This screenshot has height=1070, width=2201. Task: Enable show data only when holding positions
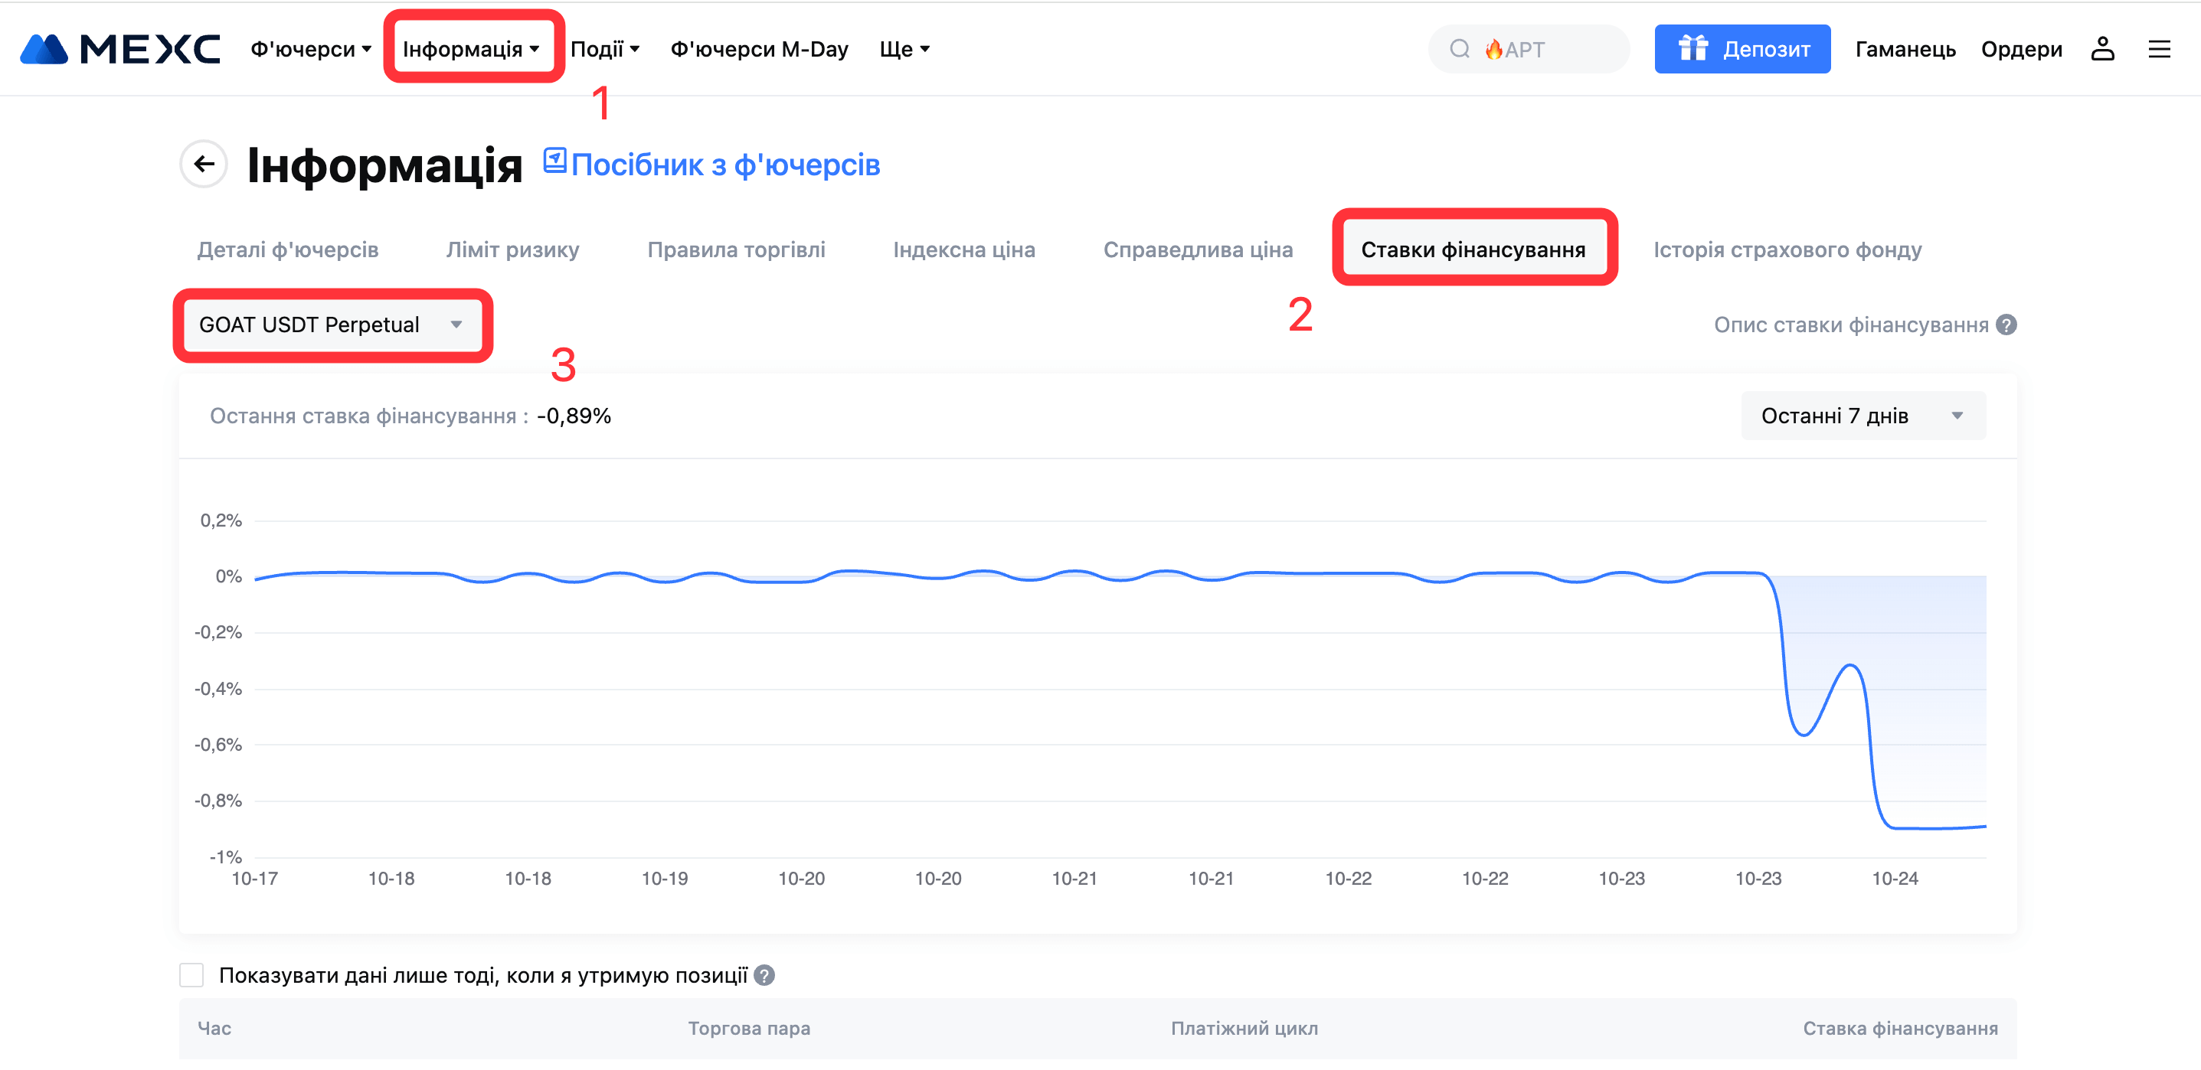click(191, 975)
